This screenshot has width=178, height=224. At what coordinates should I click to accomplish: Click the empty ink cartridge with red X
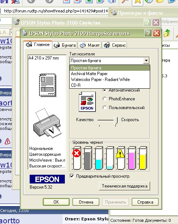coord(77,158)
